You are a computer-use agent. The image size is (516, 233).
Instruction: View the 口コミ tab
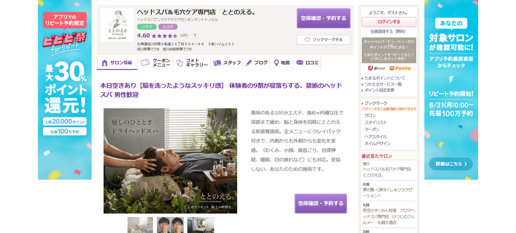307,63
